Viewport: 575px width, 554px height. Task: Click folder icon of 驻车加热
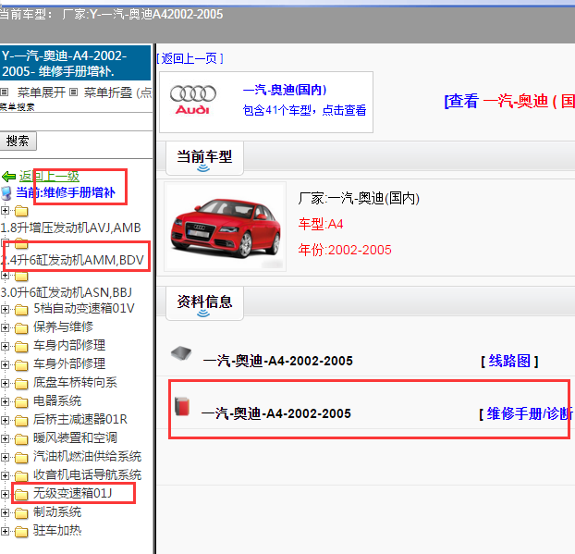coord(21,532)
